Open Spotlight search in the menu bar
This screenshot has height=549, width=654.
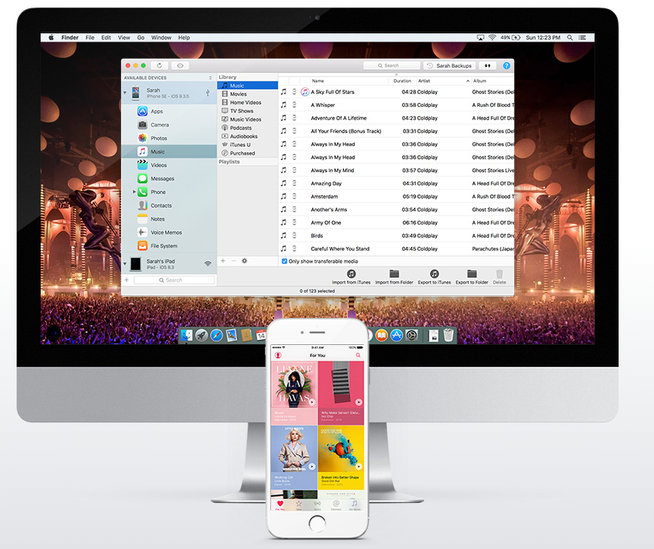pyautogui.click(x=570, y=38)
